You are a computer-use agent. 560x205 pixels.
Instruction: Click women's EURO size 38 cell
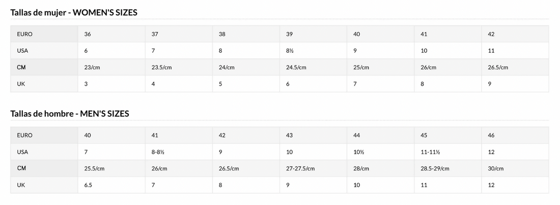tap(222, 34)
